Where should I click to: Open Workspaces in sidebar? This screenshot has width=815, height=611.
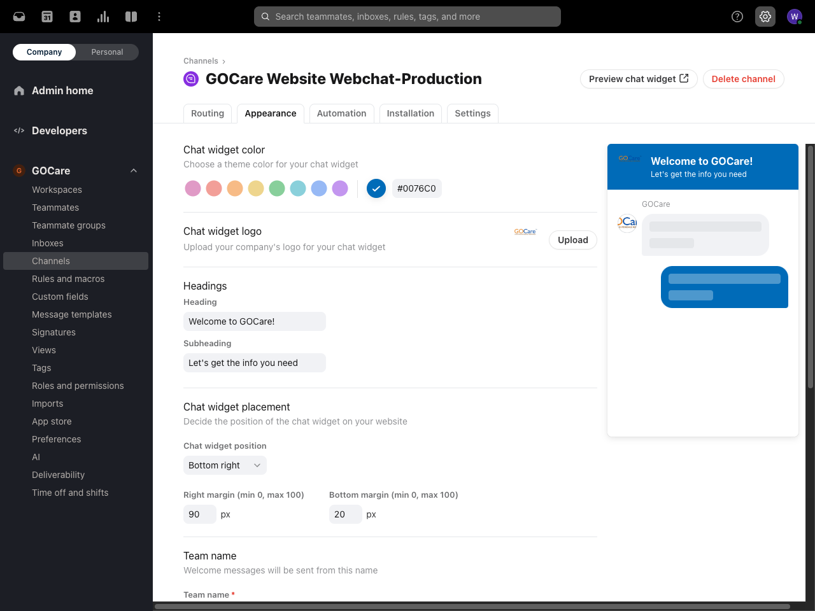tap(57, 190)
